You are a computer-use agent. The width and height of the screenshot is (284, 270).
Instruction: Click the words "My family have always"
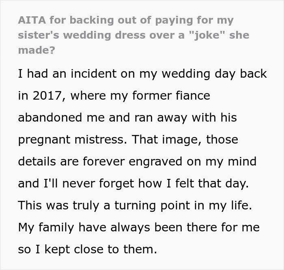point(84,228)
